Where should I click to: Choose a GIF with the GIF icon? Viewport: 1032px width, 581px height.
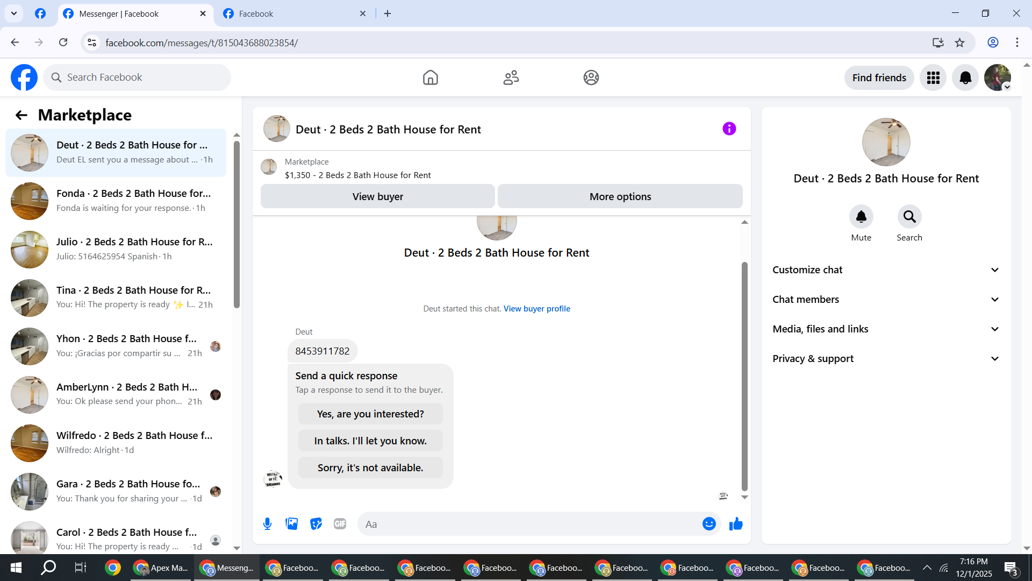pos(340,524)
